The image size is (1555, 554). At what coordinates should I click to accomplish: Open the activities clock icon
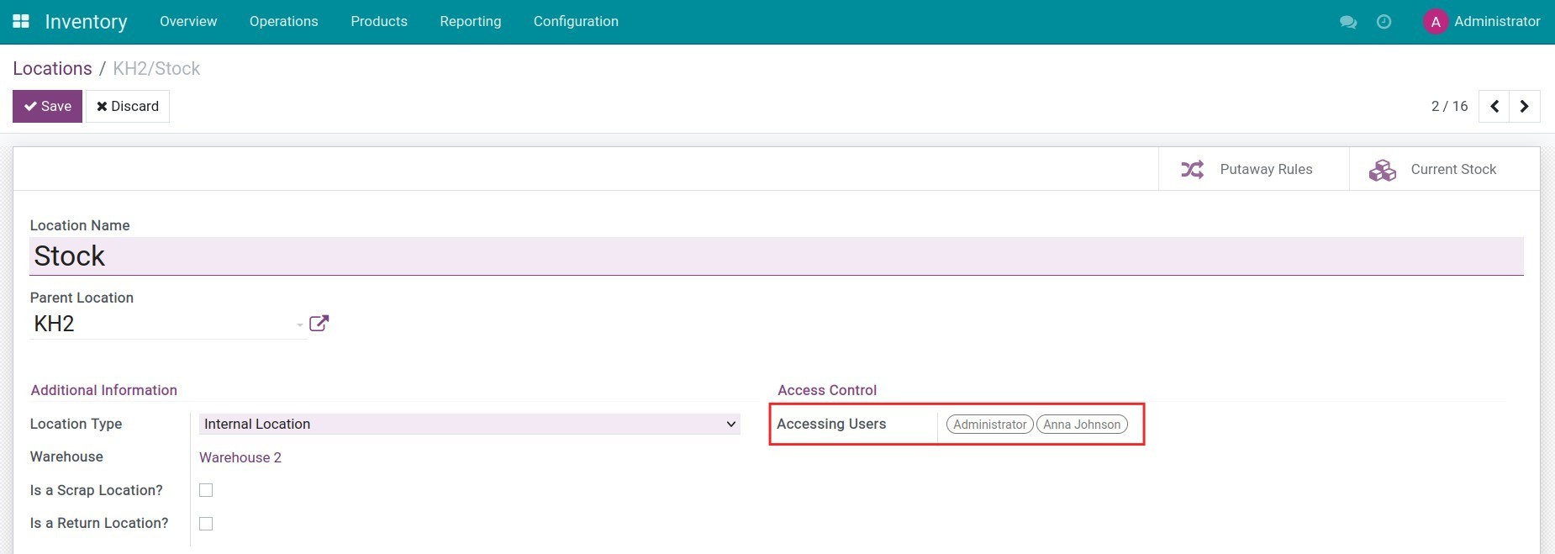pos(1384,22)
